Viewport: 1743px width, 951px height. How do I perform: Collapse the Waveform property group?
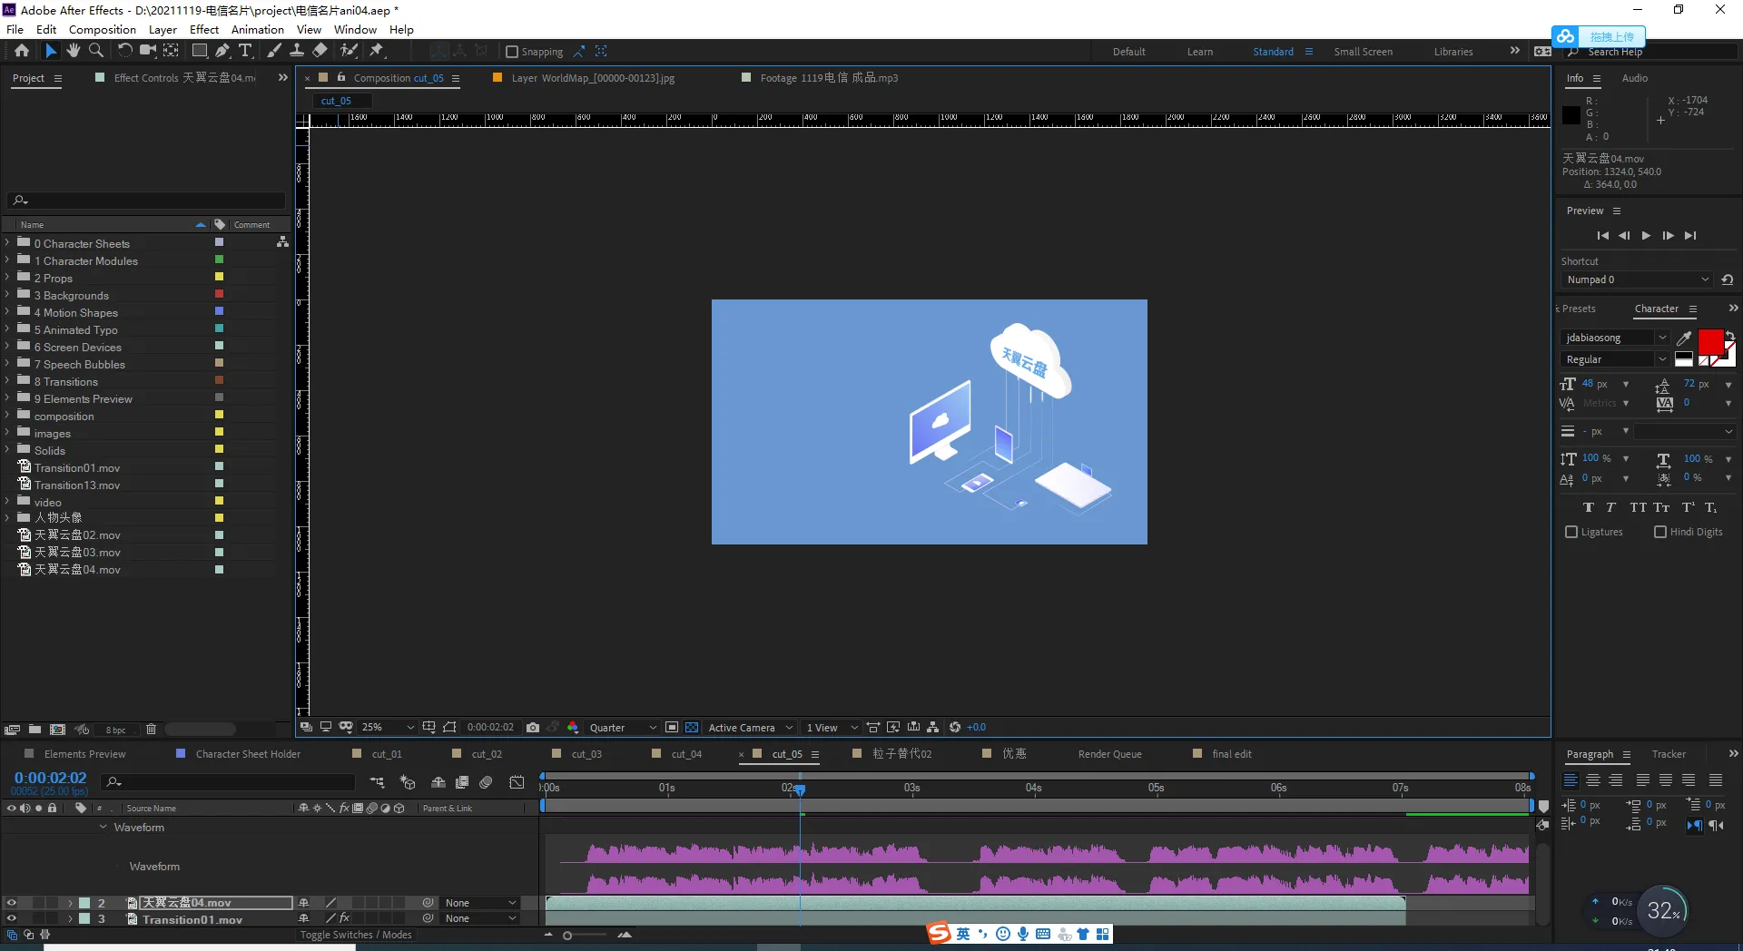coord(103,828)
